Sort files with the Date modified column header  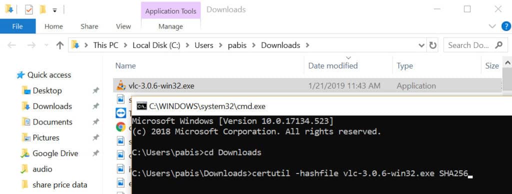pos(332,65)
